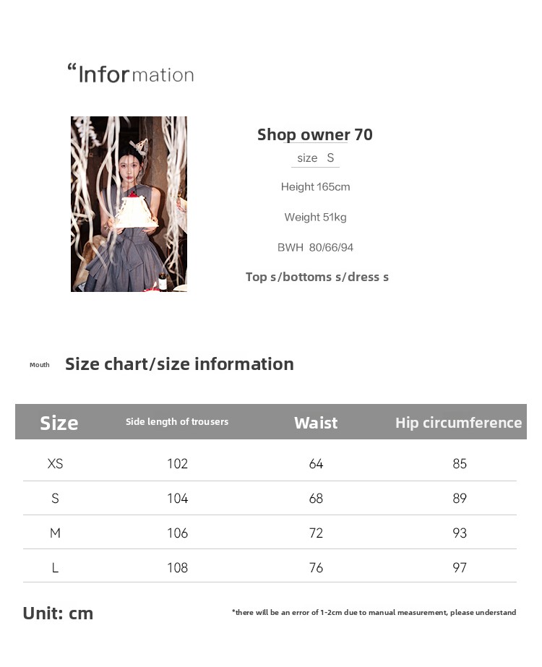Click "Size chart/size information" heading
Viewport: 542px width, 667px height.
(179, 363)
